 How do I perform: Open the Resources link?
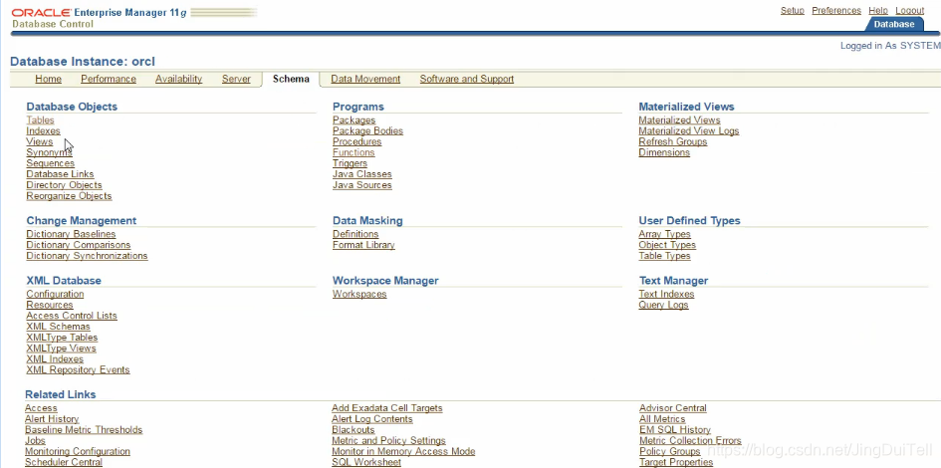[49, 305]
